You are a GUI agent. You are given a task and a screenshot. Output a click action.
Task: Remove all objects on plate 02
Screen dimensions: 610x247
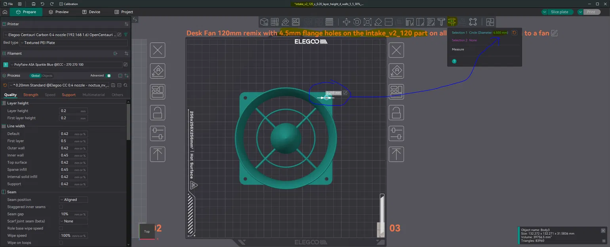coord(158,50)
